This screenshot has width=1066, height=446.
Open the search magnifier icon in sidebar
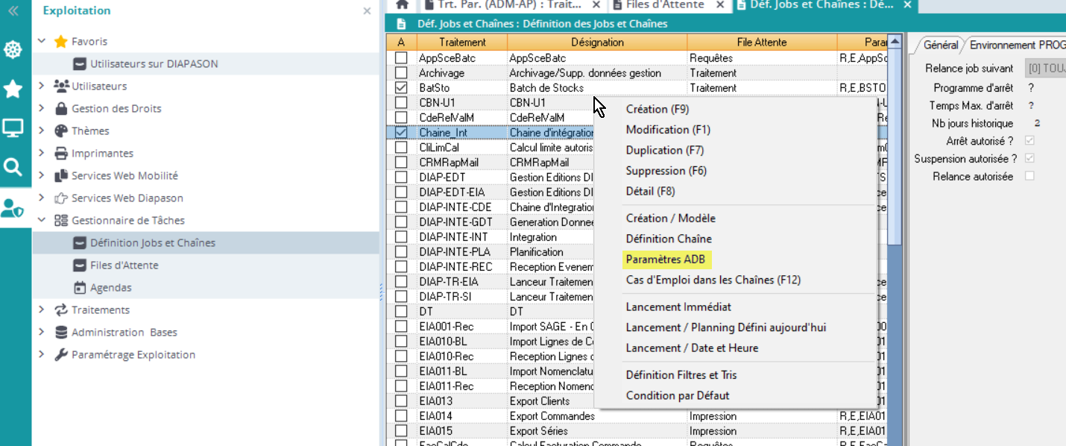pos(13,167)
